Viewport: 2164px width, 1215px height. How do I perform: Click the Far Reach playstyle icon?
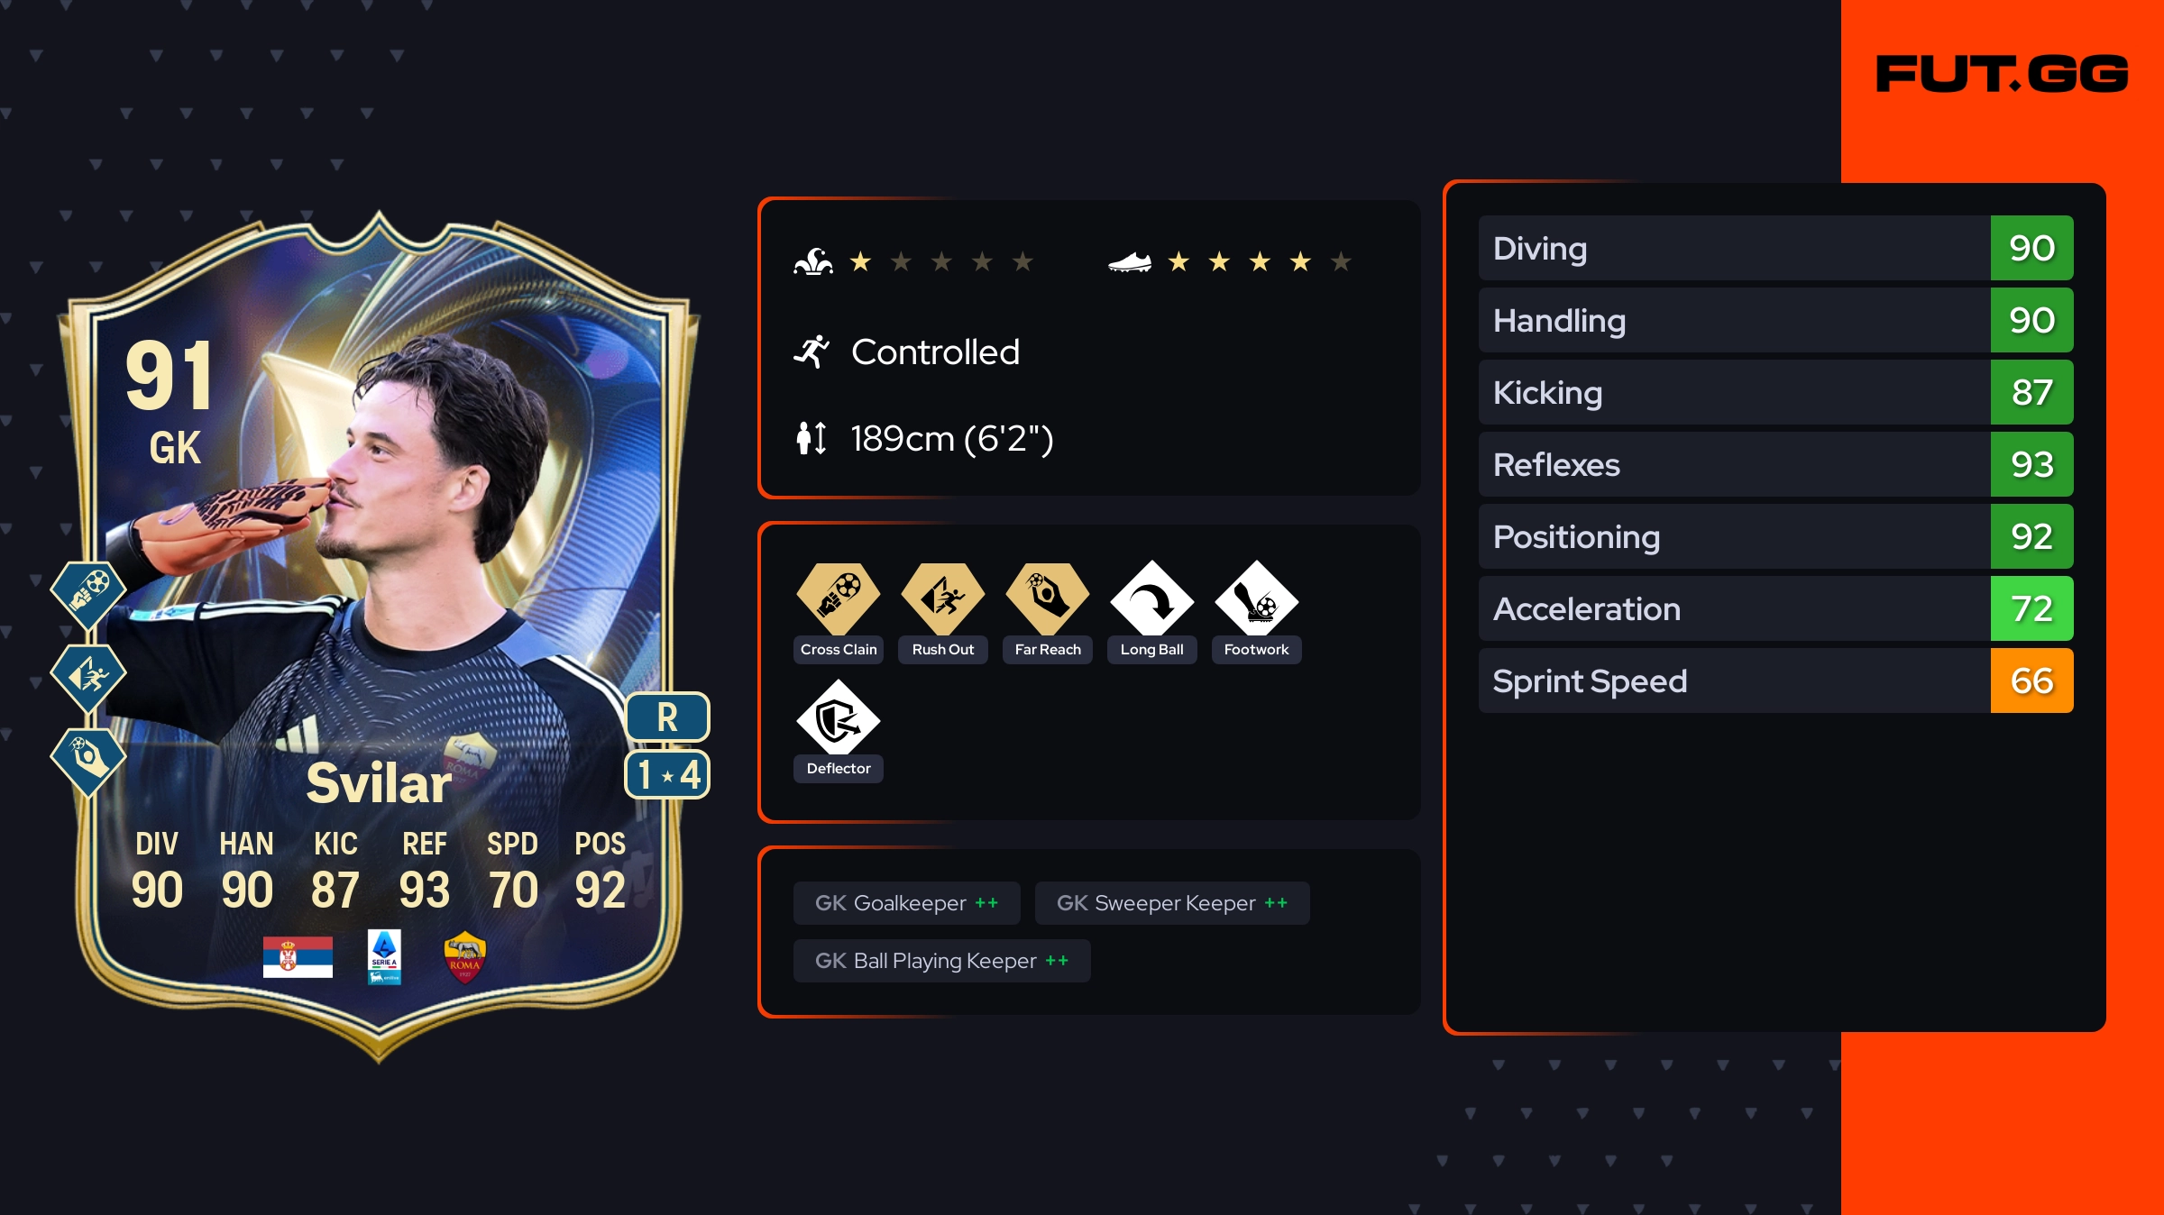click(x=1048, y=598)
